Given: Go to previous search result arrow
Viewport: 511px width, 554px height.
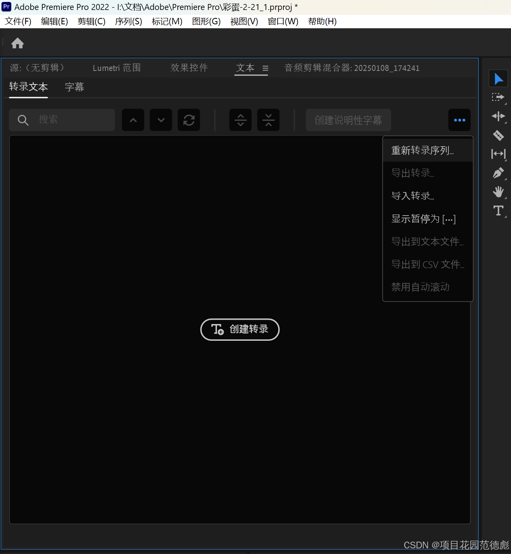Looking at the screenshot, I should (x=133, y=120).
